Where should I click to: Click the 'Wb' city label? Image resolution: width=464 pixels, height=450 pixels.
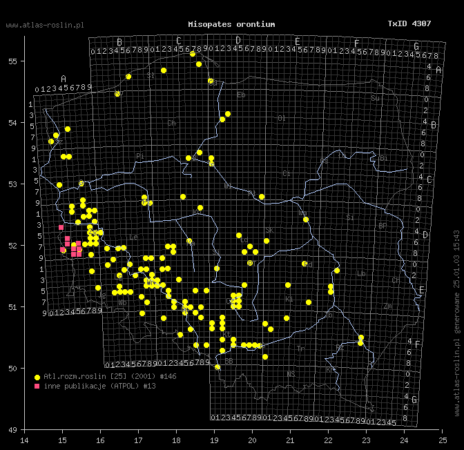122,302
